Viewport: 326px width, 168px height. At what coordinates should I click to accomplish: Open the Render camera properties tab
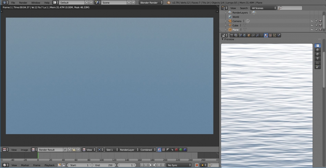232,35
